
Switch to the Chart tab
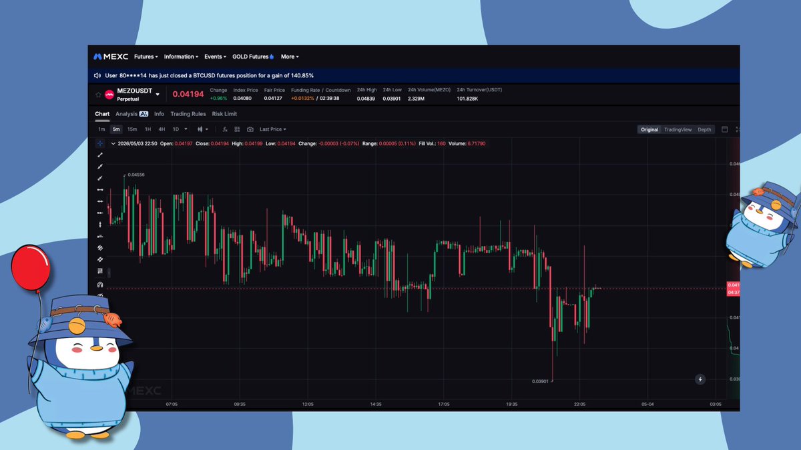pyautogui.click(x=102, y=114)
